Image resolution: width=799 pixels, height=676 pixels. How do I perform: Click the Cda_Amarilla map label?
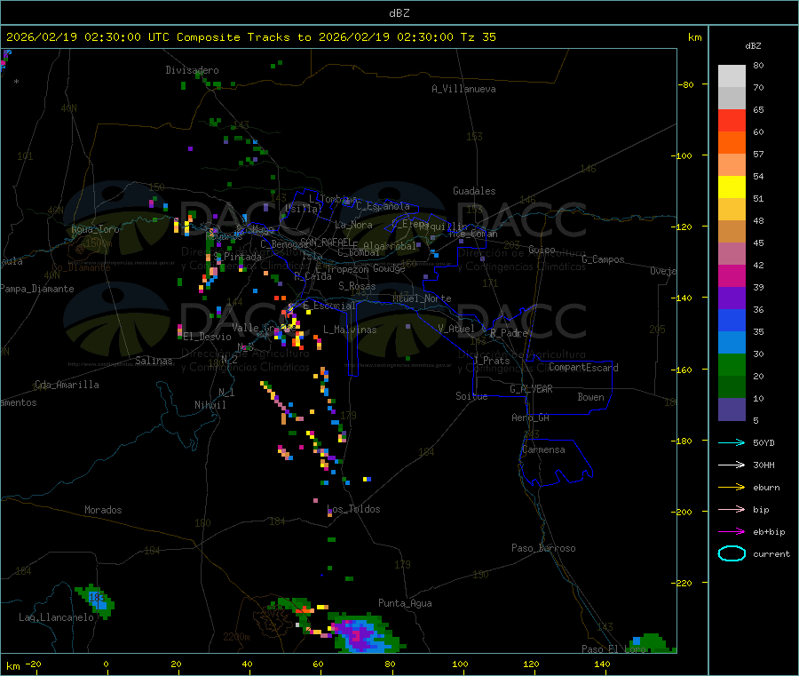(x=67, y=385)
